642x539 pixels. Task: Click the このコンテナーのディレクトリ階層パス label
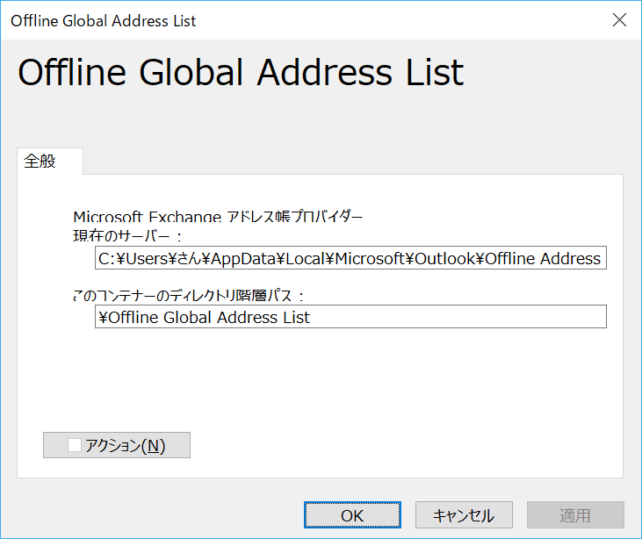[188, 295]
